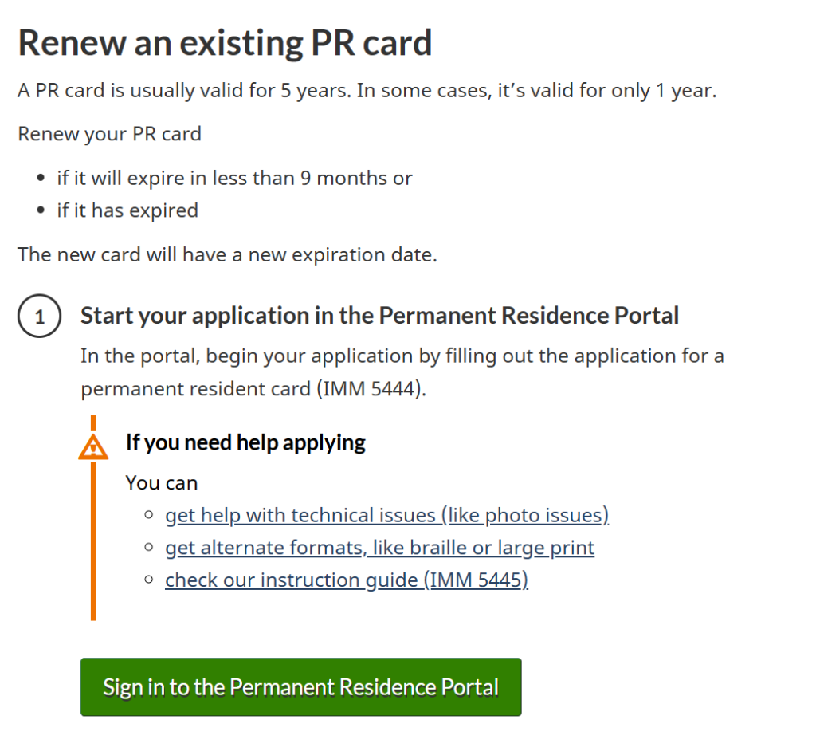
Task: Click the 'expire in less than 9 months' bullet
Action: pyautogui.click(x=234, y=178)
